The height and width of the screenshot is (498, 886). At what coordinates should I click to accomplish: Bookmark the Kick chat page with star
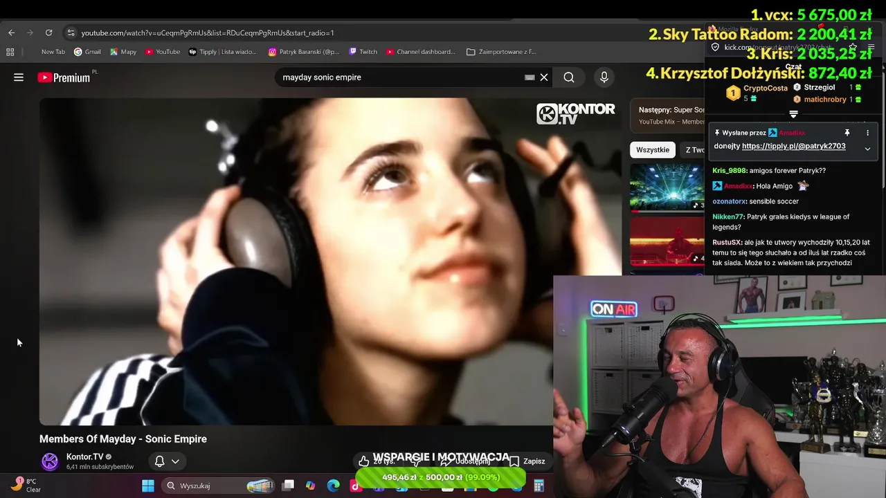tap(853, 47)
